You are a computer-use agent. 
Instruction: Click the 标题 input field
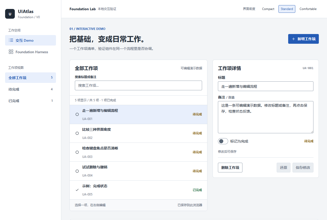266,86
